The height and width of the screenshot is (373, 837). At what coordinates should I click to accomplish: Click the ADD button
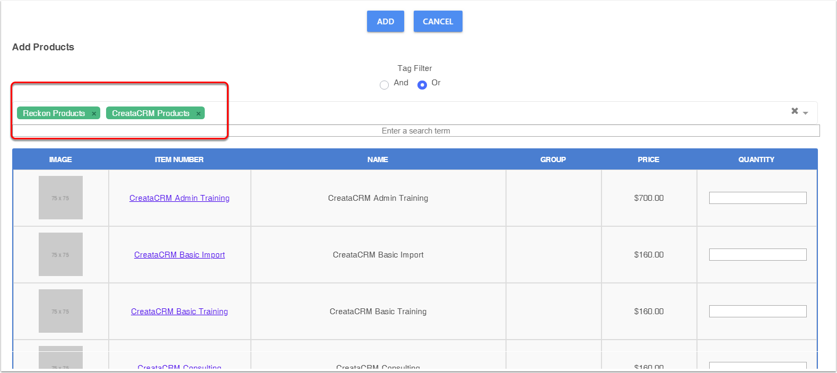tap(386, 21)
